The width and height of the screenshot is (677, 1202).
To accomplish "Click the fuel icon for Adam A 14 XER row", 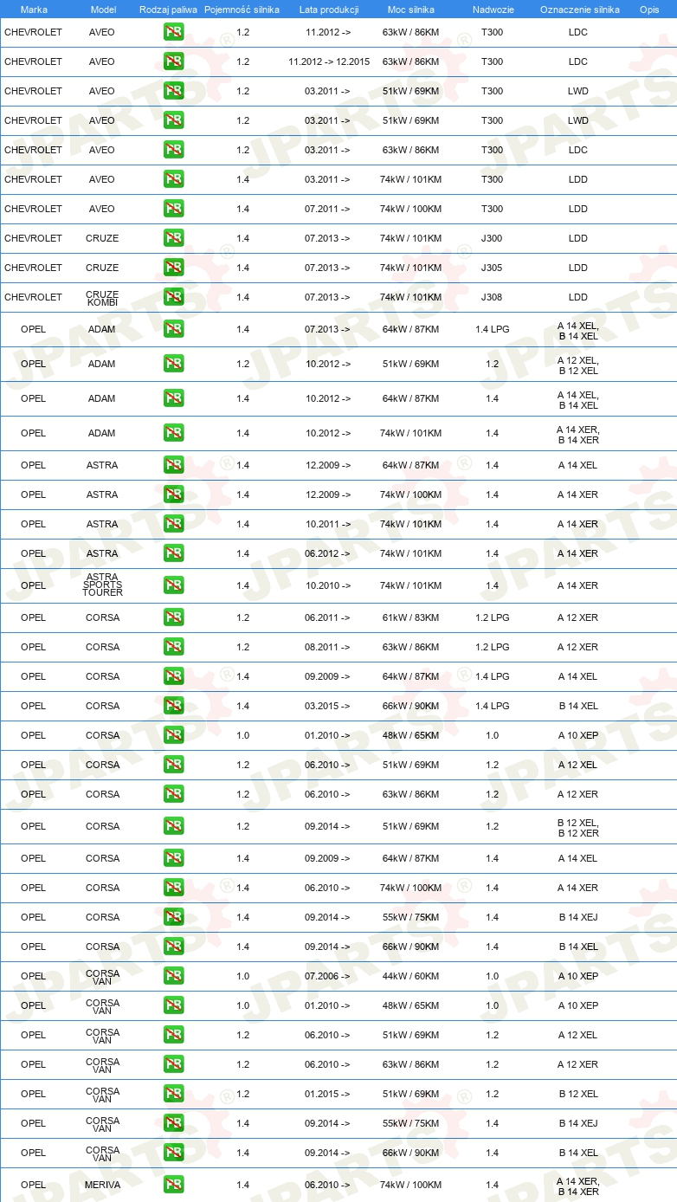I will [173, 433].
